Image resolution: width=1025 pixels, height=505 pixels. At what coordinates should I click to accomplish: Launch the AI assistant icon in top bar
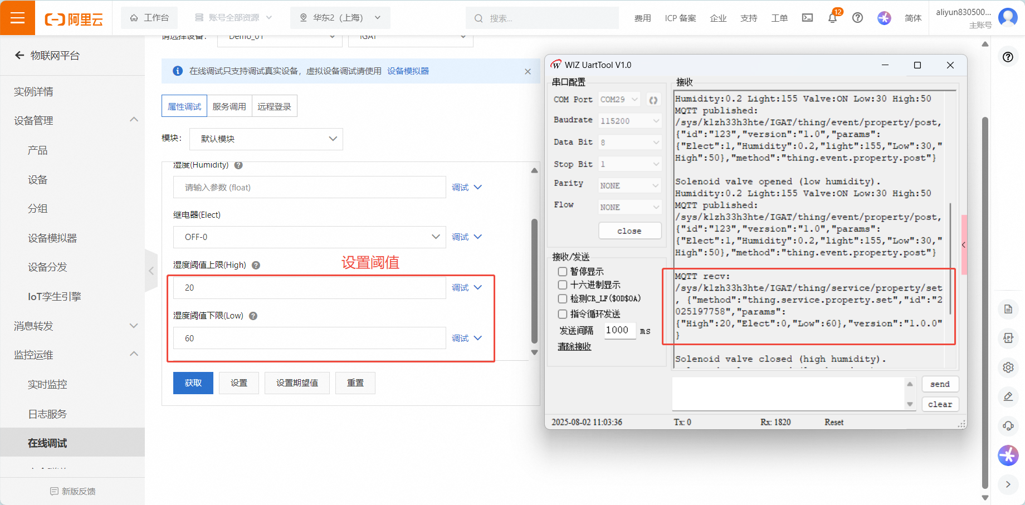tap(884, 18)
